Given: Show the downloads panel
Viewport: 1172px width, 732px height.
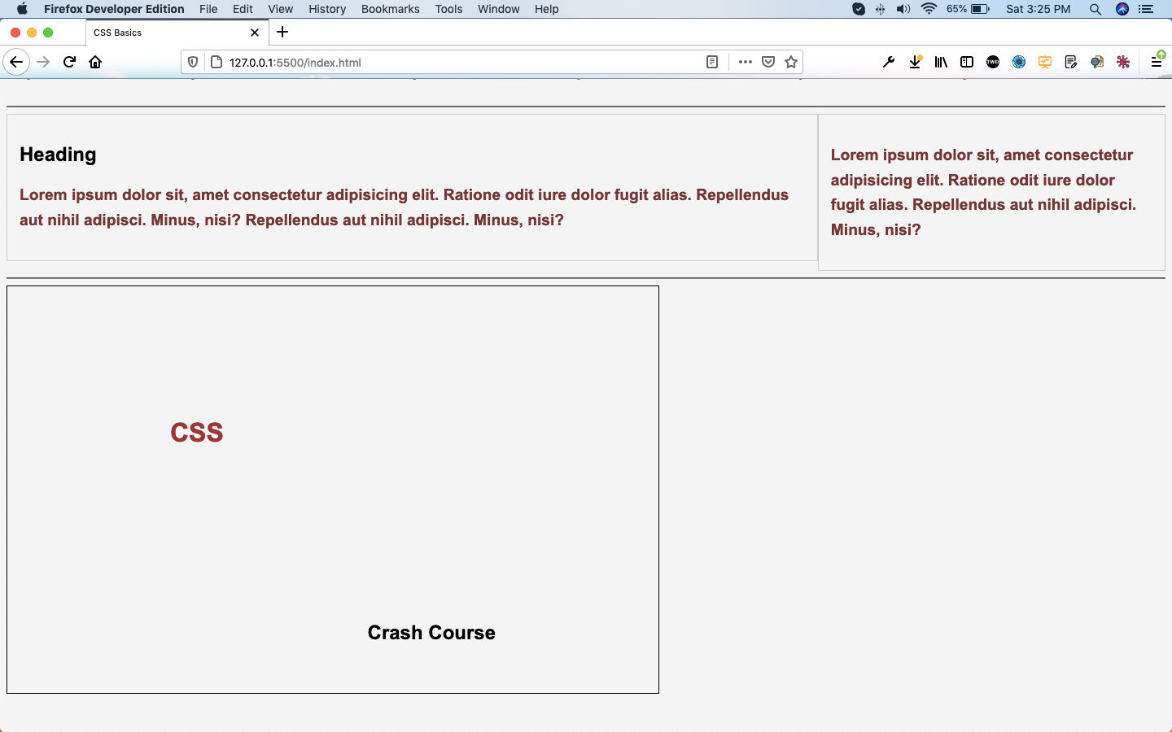Looking at the screenshot, I should coord(915,62).
